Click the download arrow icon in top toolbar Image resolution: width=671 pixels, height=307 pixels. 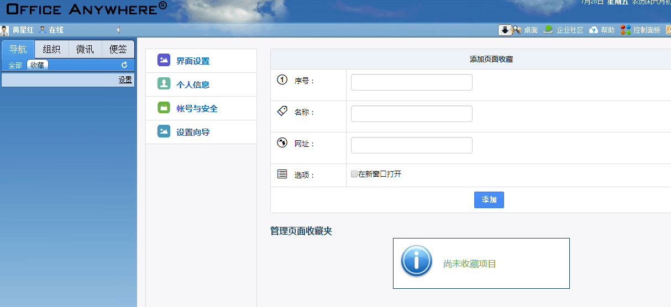[505, 30]
